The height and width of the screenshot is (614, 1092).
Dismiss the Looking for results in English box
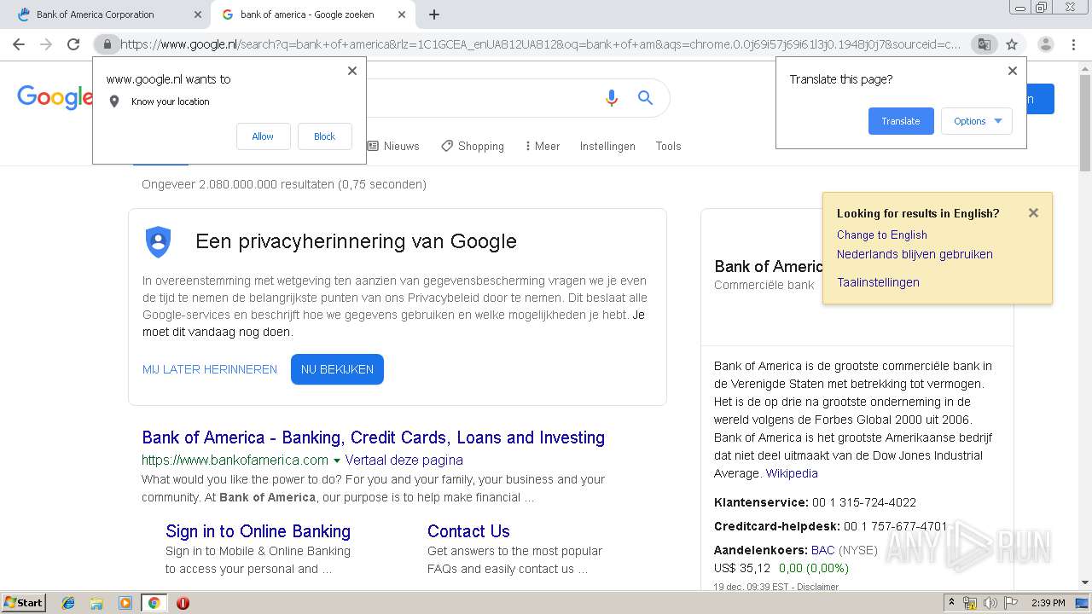tap(1033, 213)
